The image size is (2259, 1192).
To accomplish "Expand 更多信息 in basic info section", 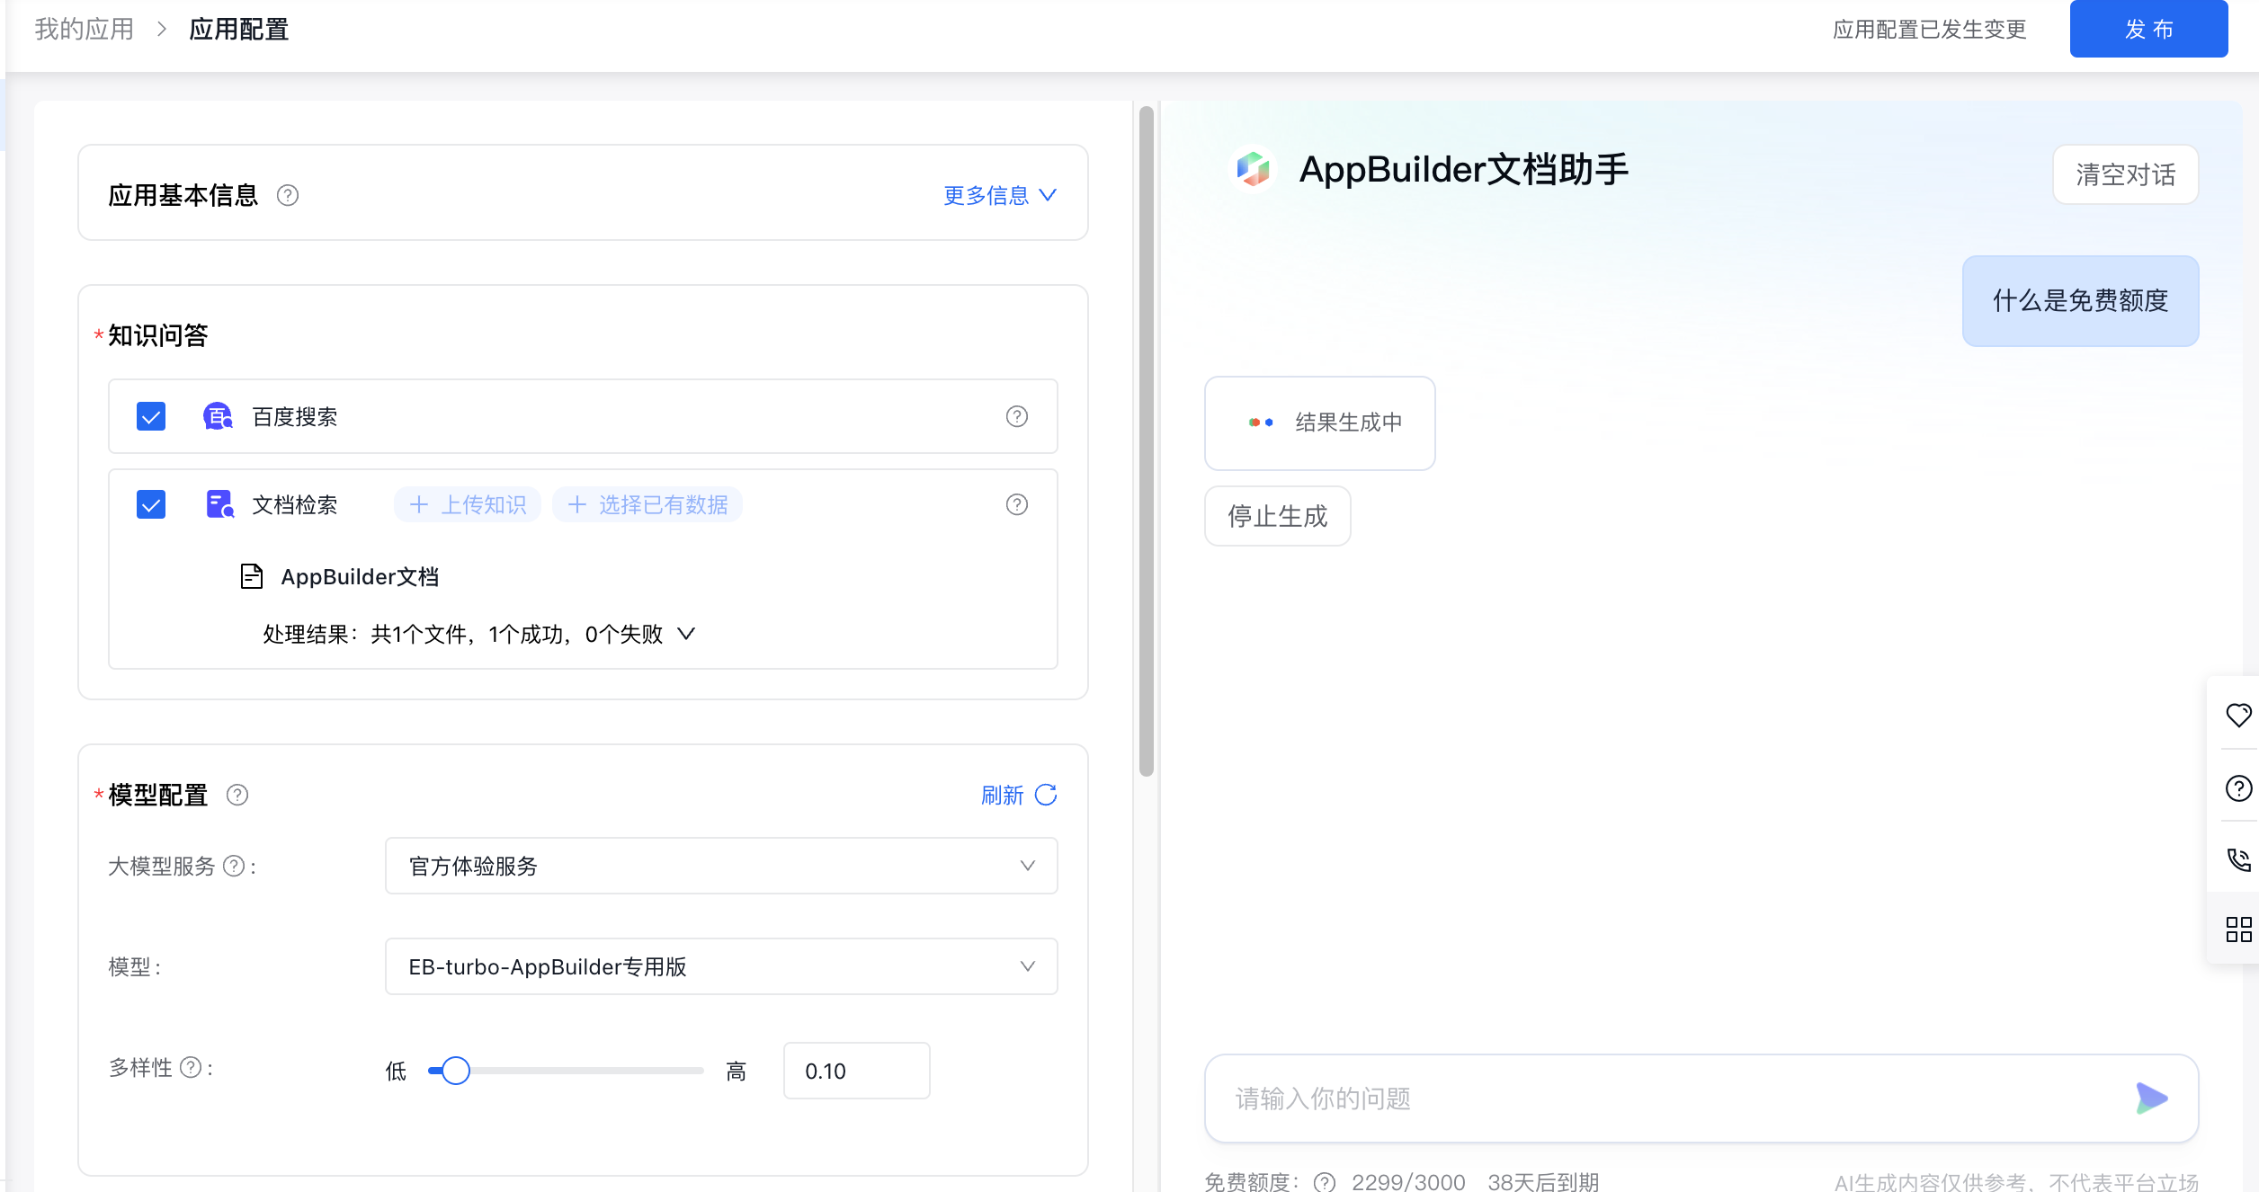I will [999, 195].
